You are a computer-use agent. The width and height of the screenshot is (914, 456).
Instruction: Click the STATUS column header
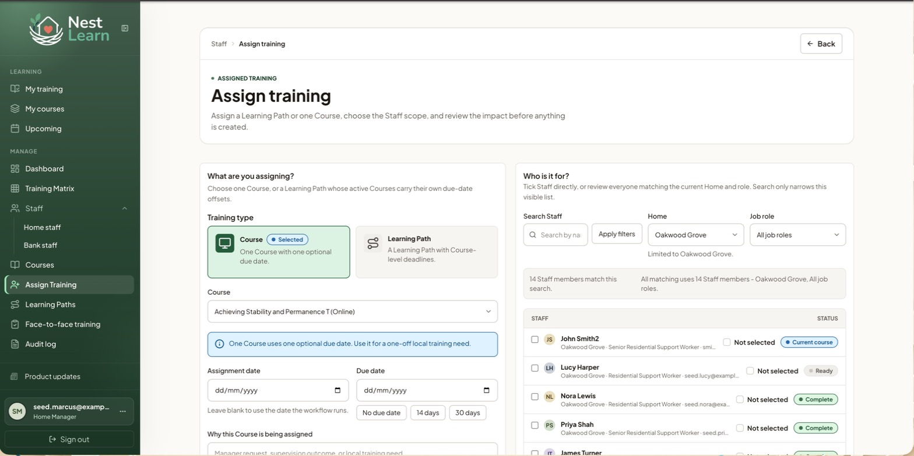pyautogui.click(x=827, y=319)
